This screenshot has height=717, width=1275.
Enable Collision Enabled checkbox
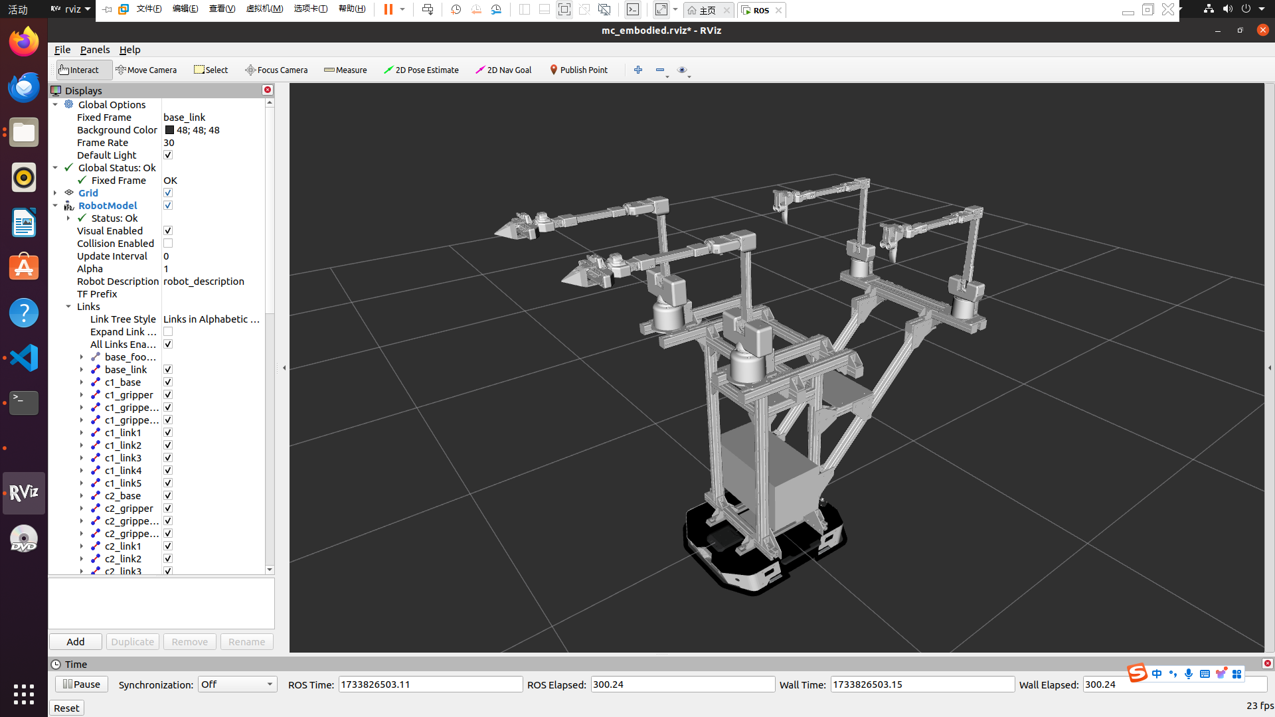[168, 243]
